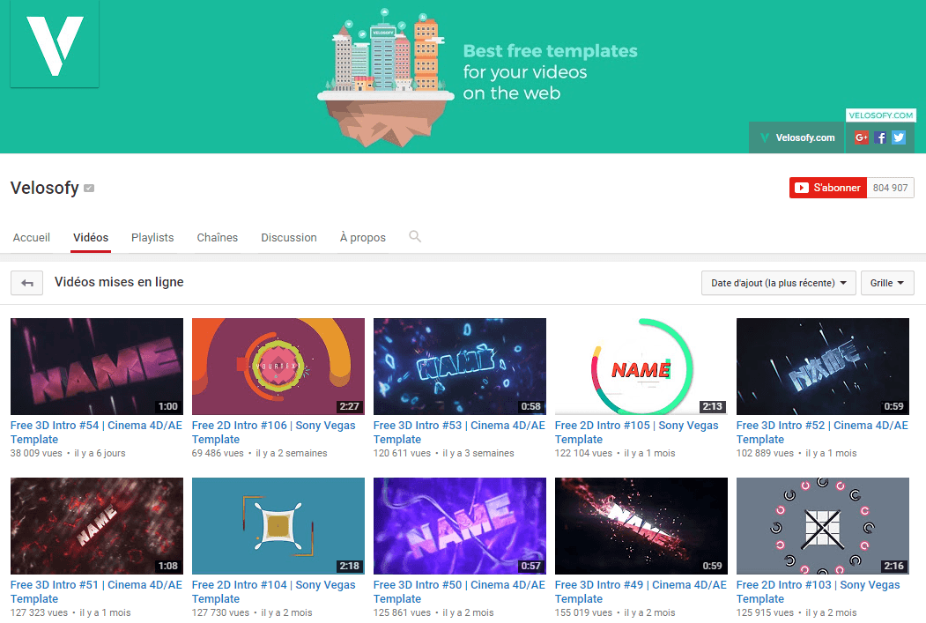926x623 pixels.
Task: Play the Free 2D Intro #104 thumbnail
Action: (x=278, y=525)
